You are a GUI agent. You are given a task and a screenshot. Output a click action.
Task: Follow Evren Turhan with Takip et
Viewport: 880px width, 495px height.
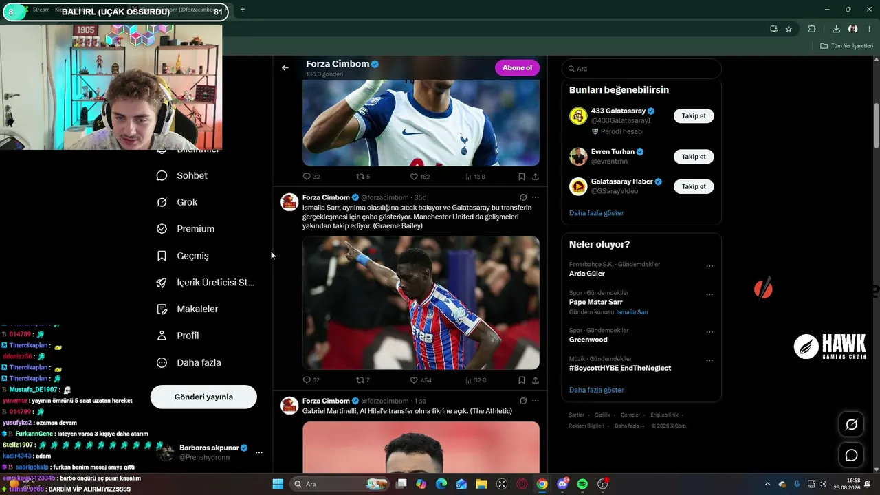(x=694, y=157)
